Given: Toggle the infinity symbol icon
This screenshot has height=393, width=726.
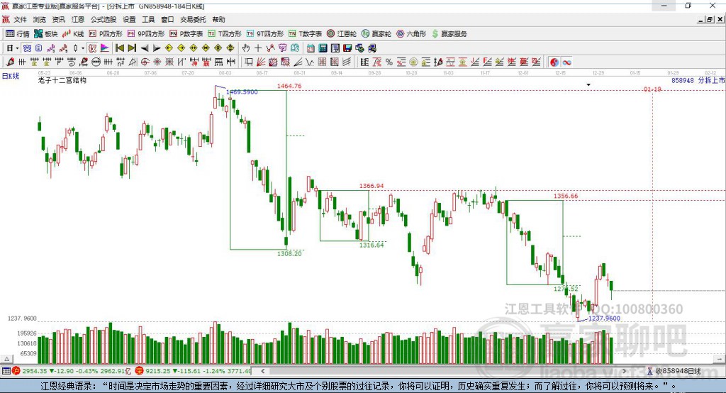Looking at the screenshot, I should click(x=566, y=62).
